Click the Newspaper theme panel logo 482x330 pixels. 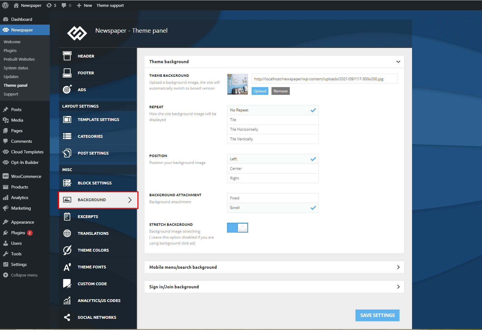click(x=77, y=33)
